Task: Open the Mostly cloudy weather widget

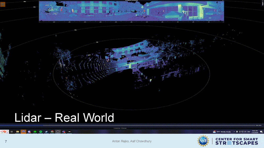Action: (x=222, y=132)
